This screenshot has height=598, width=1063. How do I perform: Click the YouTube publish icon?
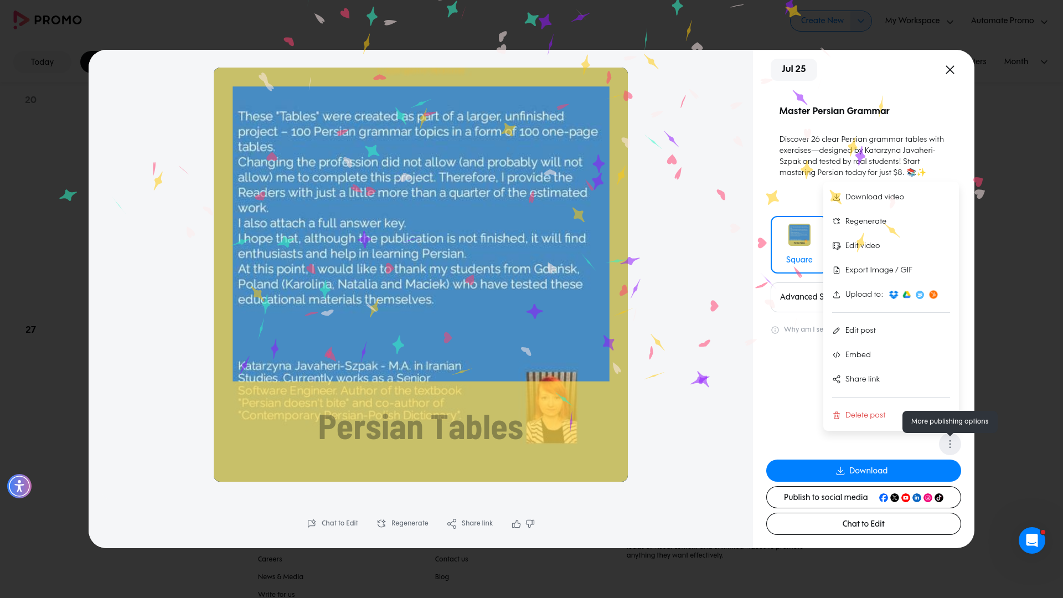point(906,498)
